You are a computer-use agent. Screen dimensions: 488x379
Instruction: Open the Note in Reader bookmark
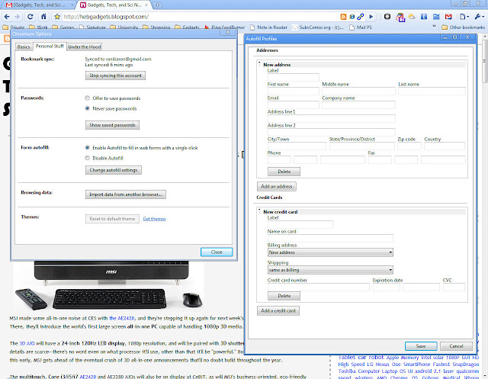tap(268, 27)
